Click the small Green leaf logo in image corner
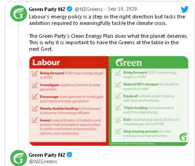 point(184,136)
